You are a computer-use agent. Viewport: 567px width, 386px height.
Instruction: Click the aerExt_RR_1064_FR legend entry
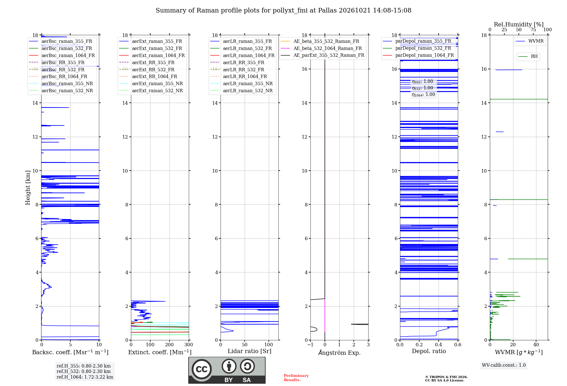[x=148, y=76]
